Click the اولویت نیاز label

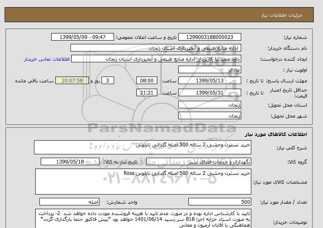click(x=295, y=70)
